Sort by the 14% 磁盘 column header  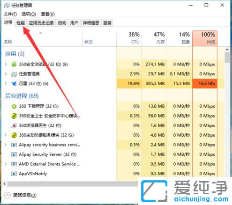pyautogui.click(x=180, y=38)
